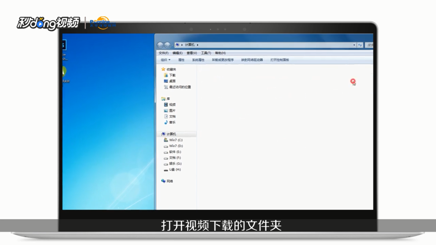Screen dimensions: 436x245
Task: Select the 计算机 node in the navigation pane
Action: 177,134
